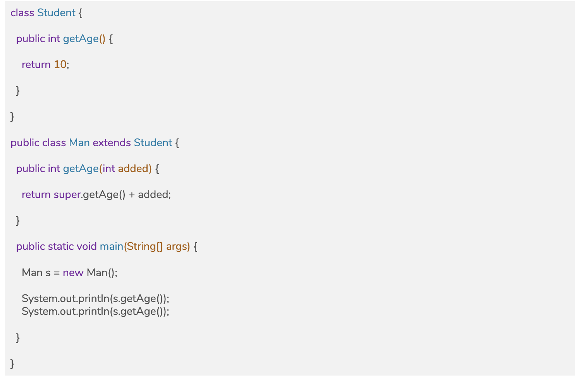Click the first System.out.println line
The image size is (585, 386).
[95, 299]
